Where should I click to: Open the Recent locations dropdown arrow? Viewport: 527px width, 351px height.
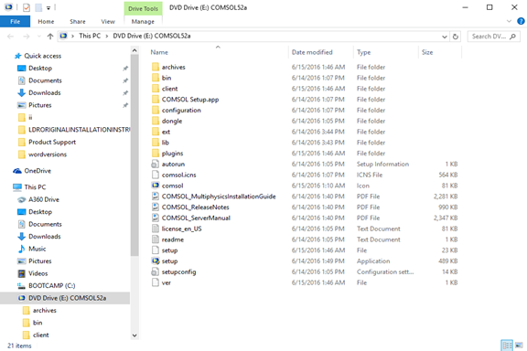38,37
